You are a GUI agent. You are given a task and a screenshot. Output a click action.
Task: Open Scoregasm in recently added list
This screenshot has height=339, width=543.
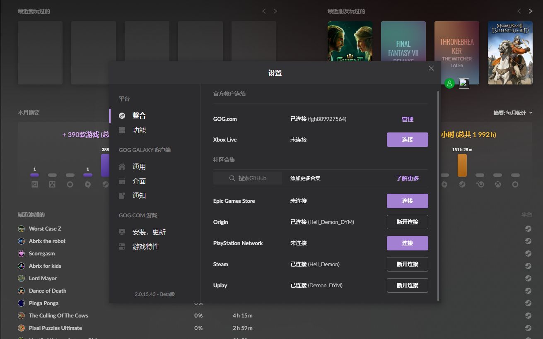point(42,253)
